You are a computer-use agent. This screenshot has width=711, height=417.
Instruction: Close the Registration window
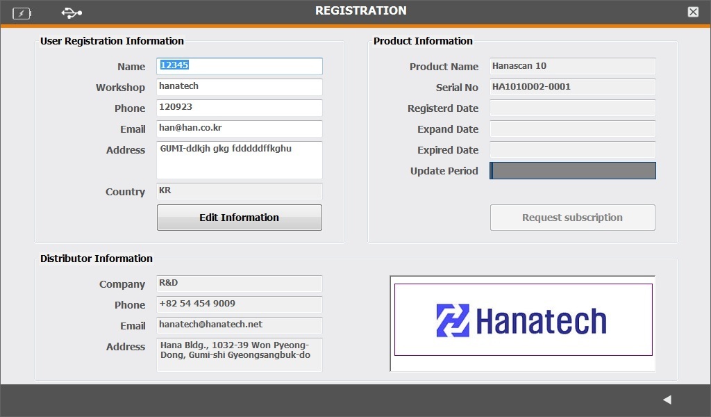[x=693, y=12]
